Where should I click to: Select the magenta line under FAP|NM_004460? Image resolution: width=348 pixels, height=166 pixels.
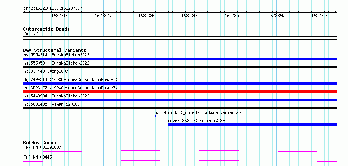(x=180, y=161)
